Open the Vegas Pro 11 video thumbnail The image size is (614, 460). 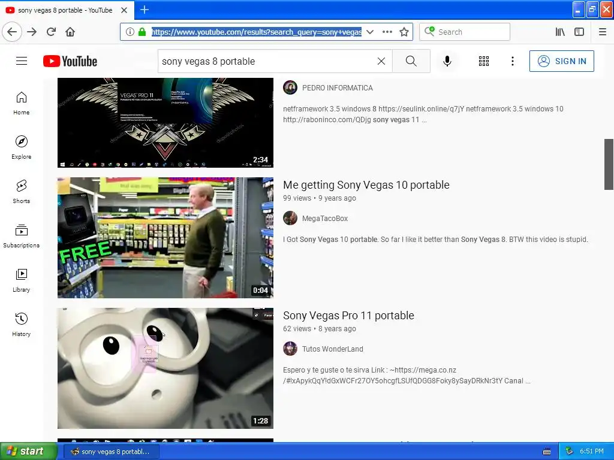click(x=165, y=122)
